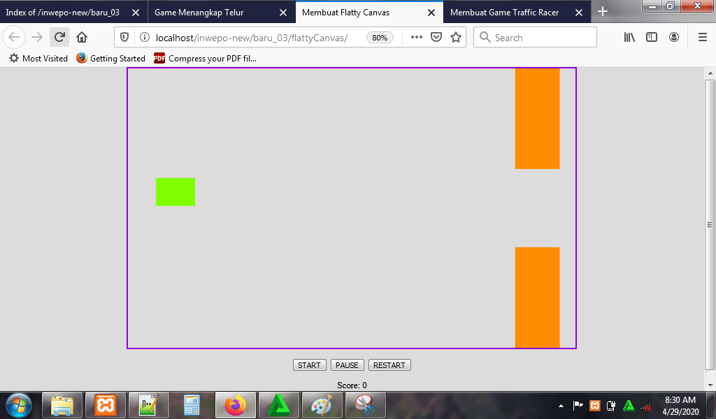Click the green player block
The width and height of the screenshot is (716, 419).
[176, 192]
